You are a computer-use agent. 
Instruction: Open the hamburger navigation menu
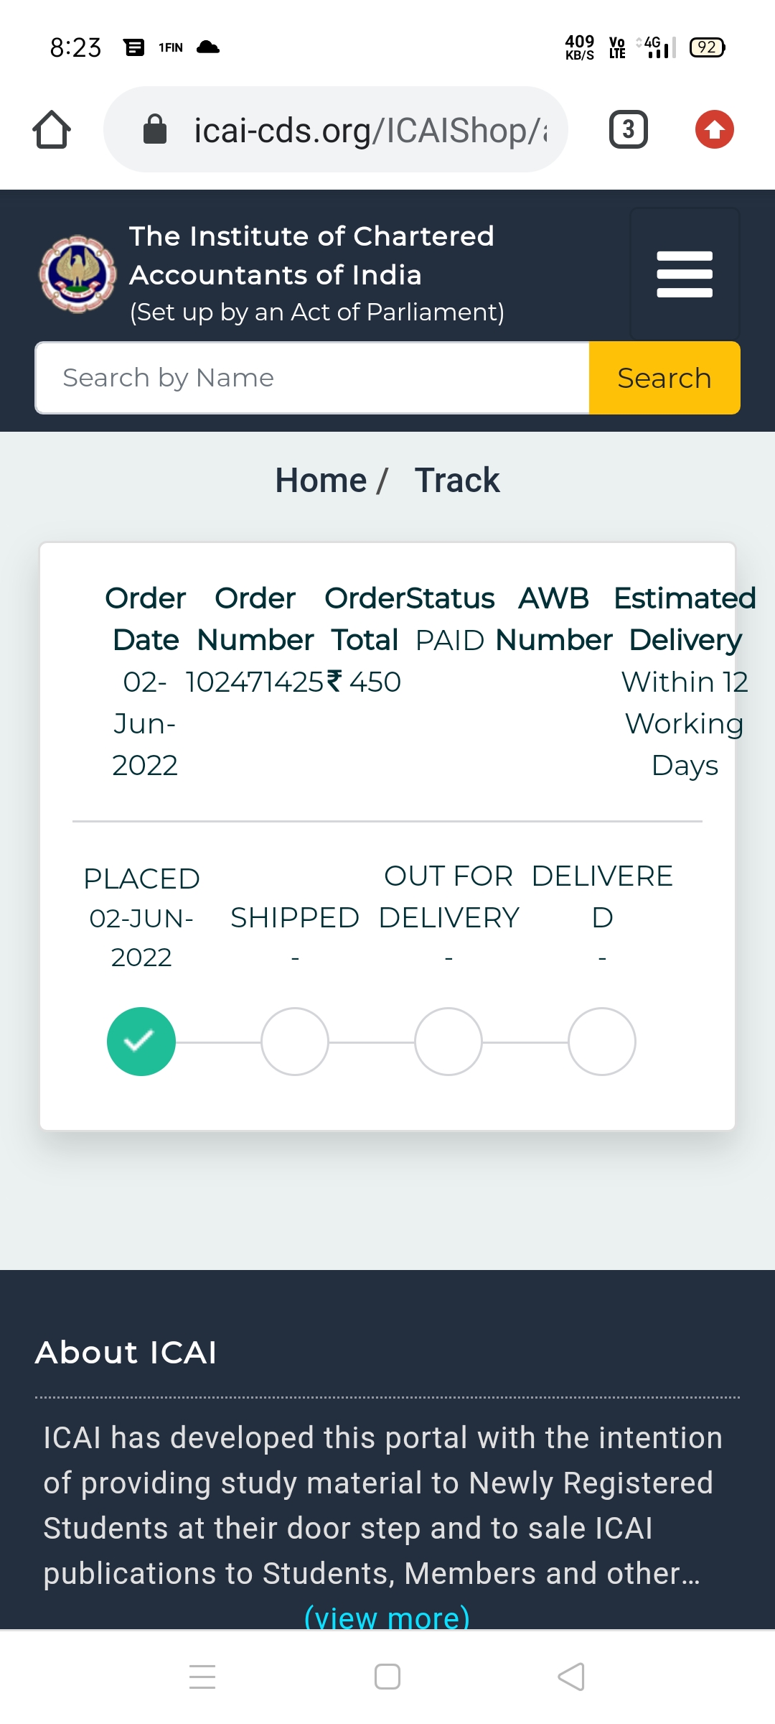pyautogui.click(x=685, y=274)
